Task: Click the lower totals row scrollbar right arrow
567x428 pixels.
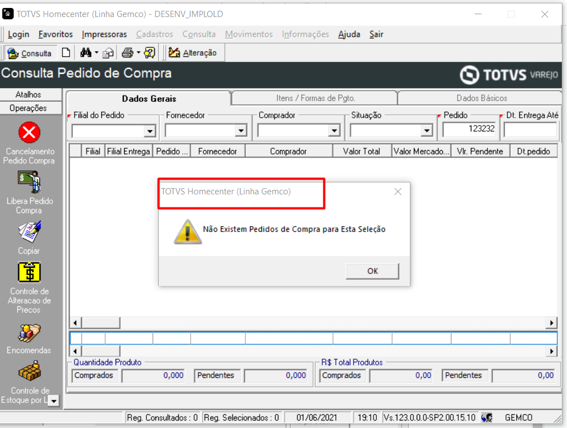Action: [552, 351]
